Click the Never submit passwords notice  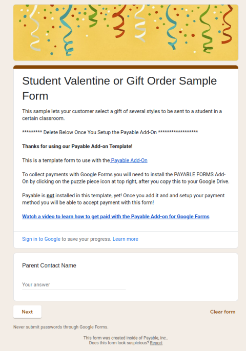[60, 327]
